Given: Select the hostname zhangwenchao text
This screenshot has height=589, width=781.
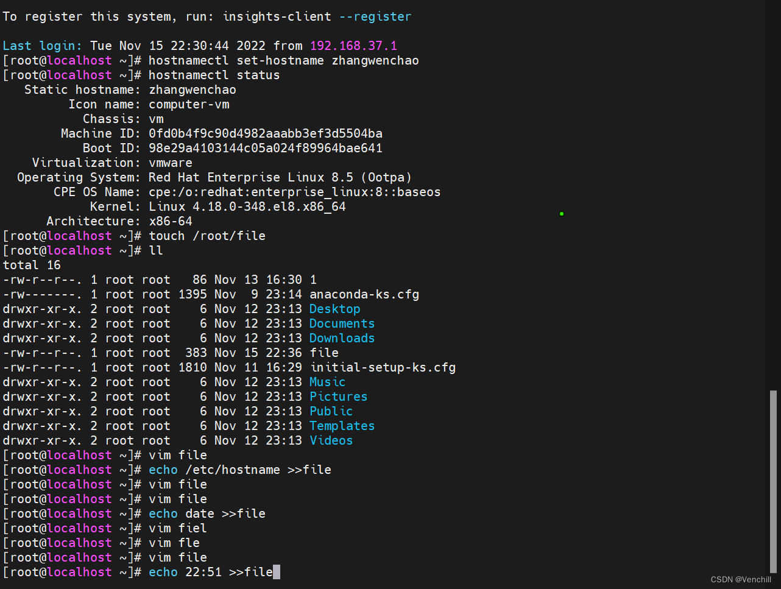Looking at the screenshot, I should 193,90.
